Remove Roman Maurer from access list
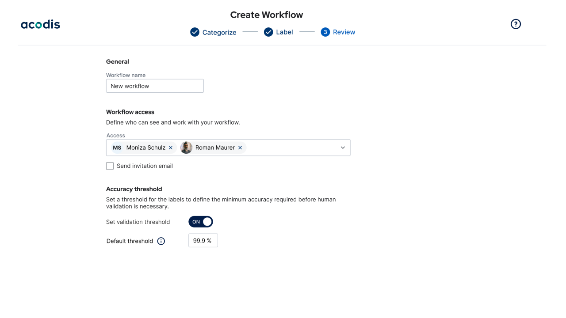Screen dimensions: 566x318 click(x=240, y=148)
